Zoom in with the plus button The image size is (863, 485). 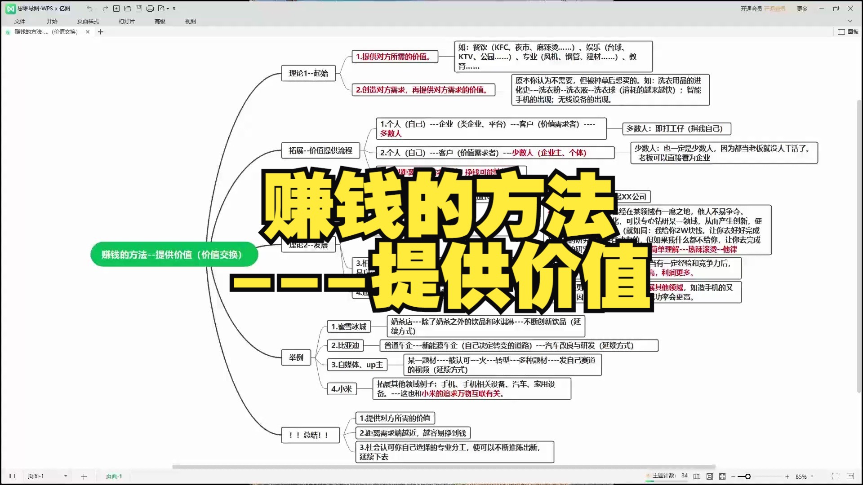[x=787, y=476]
